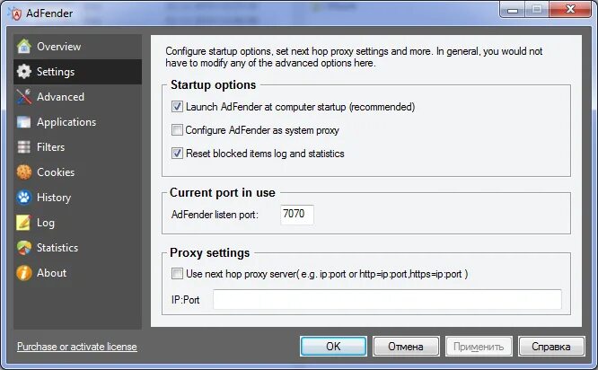This screenshot has width=598, height=370.
Task: Click the IP:Port input field
Action: click(387, 299)
